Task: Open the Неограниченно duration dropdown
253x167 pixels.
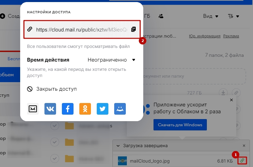Action: pyautogui.click(x=111, y=60)
